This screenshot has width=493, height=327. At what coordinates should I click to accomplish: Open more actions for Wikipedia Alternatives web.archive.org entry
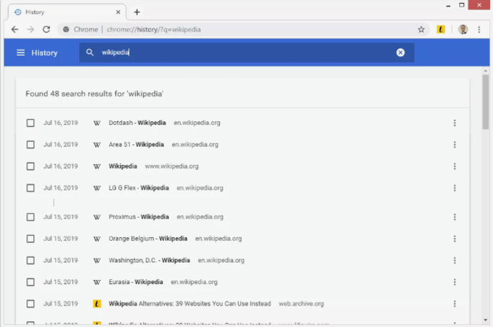pyautogui.click(x=454, y=303)
